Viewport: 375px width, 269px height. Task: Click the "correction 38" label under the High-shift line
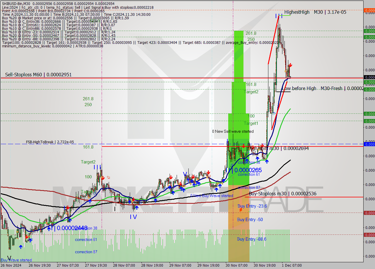249,162
